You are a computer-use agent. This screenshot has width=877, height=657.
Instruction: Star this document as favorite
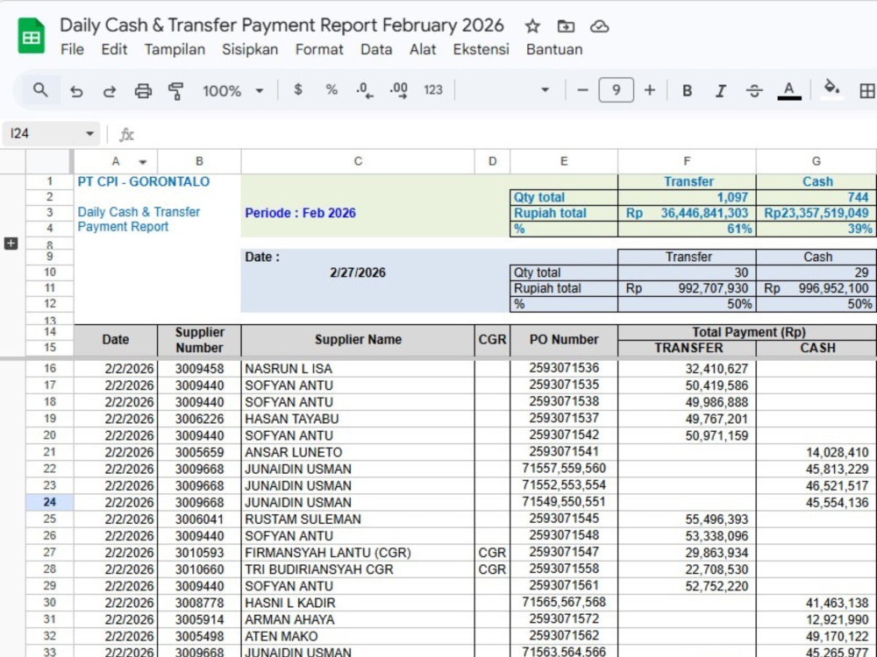(x=532, y=26)
